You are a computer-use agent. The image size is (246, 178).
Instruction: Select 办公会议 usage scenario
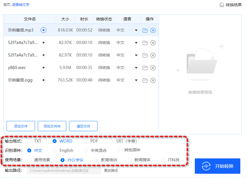tap(63, 160)
